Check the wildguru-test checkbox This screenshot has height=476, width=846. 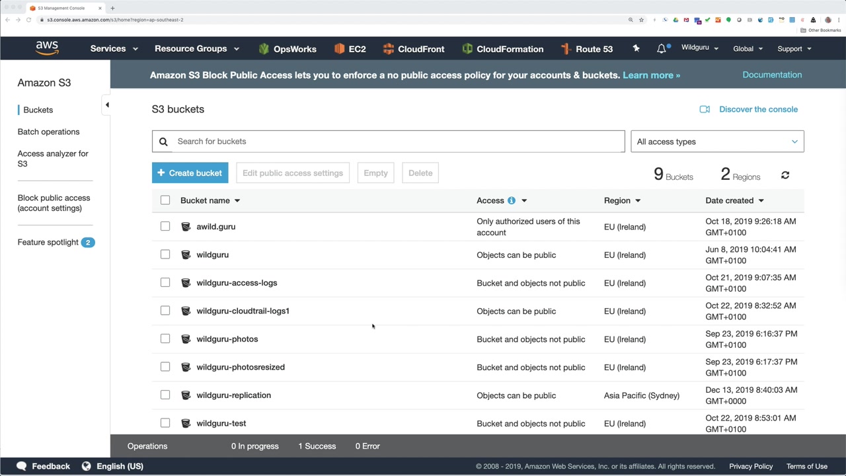click(x=165, y=423)
